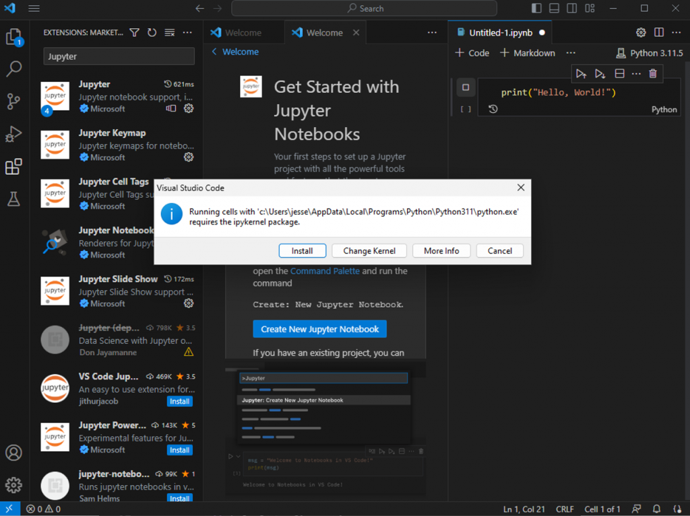Image resolution: width=690 pixels, height=516 pixels.
Task: Open the Extensions view icon
Action: click(14, 167)
